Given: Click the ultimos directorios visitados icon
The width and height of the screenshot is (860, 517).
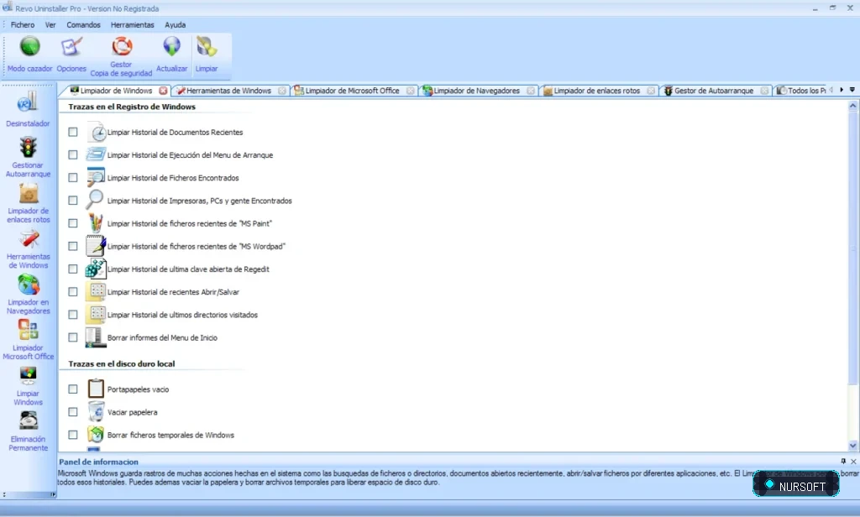Looking at the screenshot, I should [97, 314].
